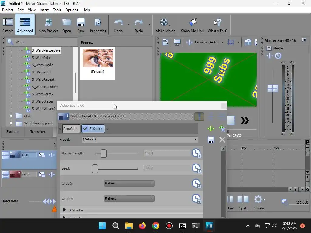Open the Insert menu
The image size is (311, 233).
(44, 10)
